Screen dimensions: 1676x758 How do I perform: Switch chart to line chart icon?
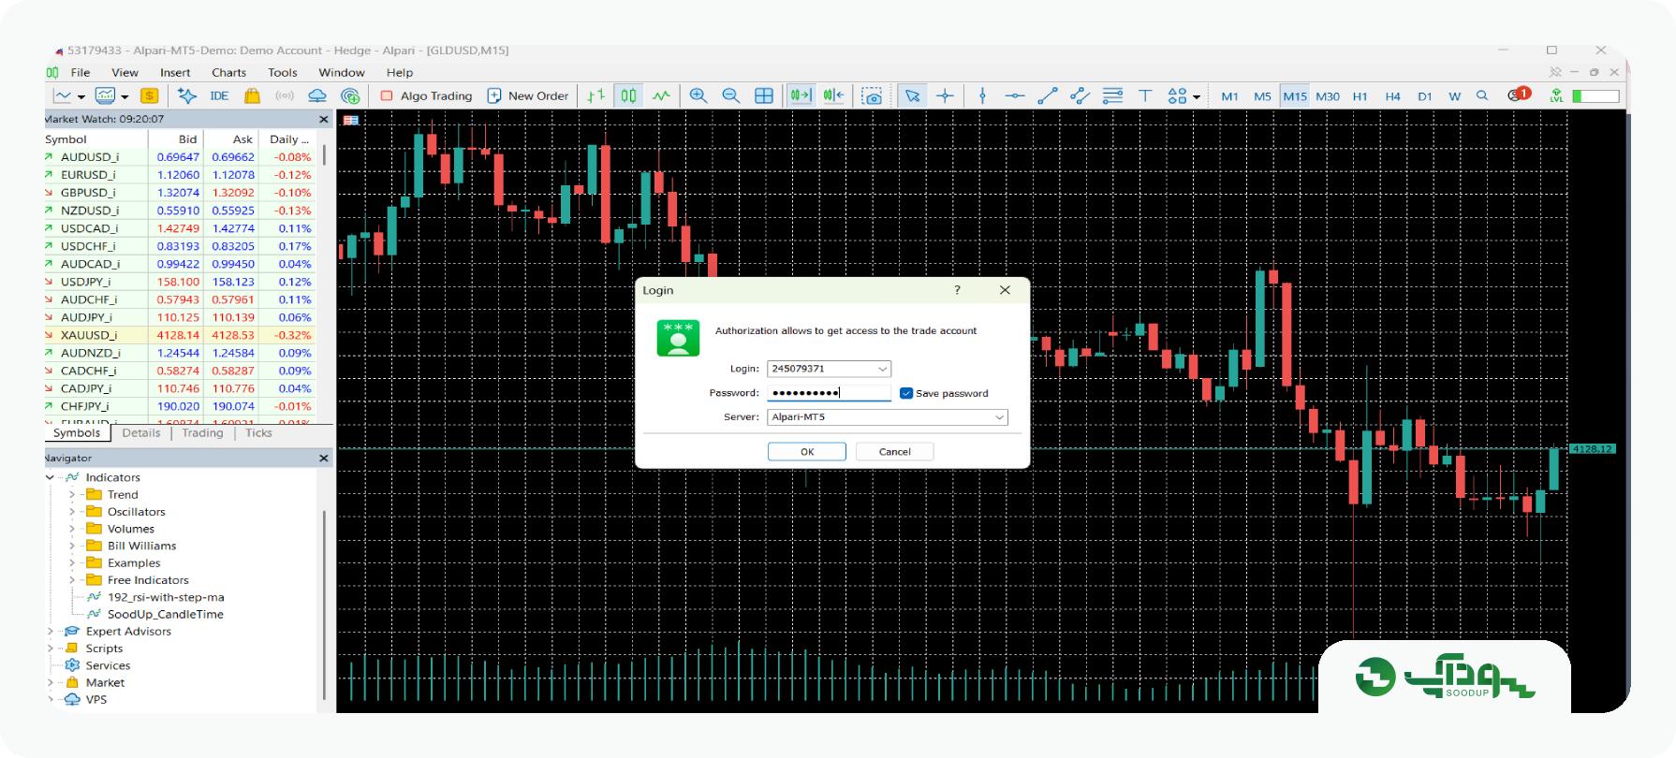click(661, 95)
